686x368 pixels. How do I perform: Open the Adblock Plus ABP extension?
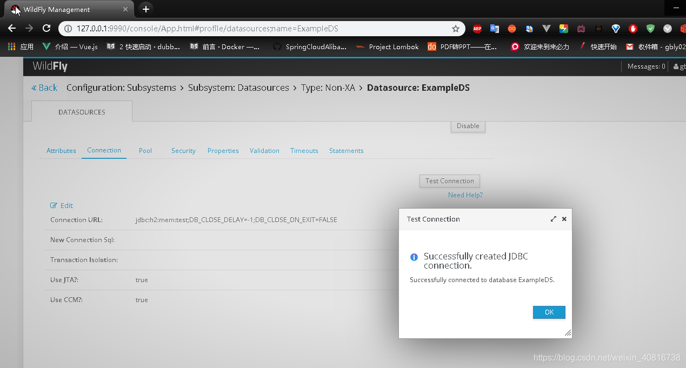pyautogui.click(x=477, y=29)
